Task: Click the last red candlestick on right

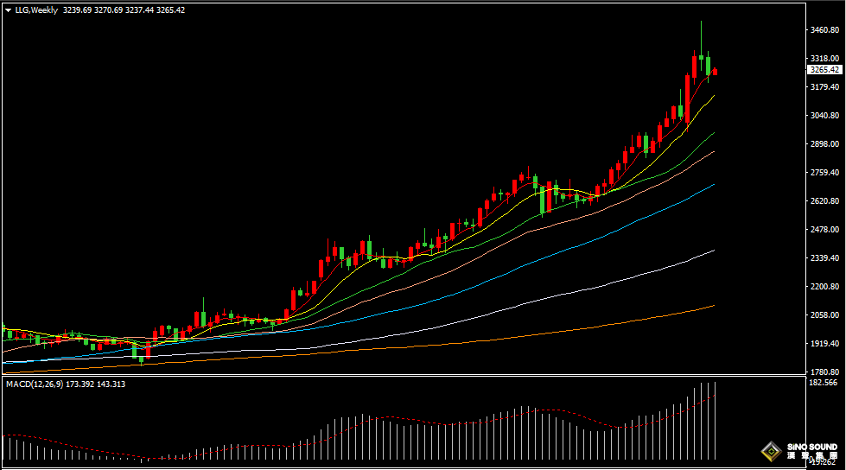Action: click(715, 72)
